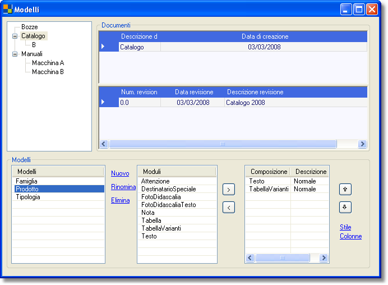Select Bozze in the tree
The height and width of the screenshot is (285, 388).
coord(30,27)
